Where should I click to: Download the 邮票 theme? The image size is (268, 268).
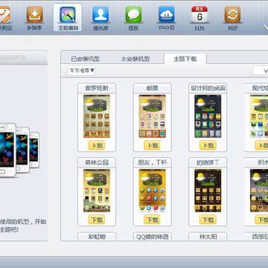pos(153,145)
